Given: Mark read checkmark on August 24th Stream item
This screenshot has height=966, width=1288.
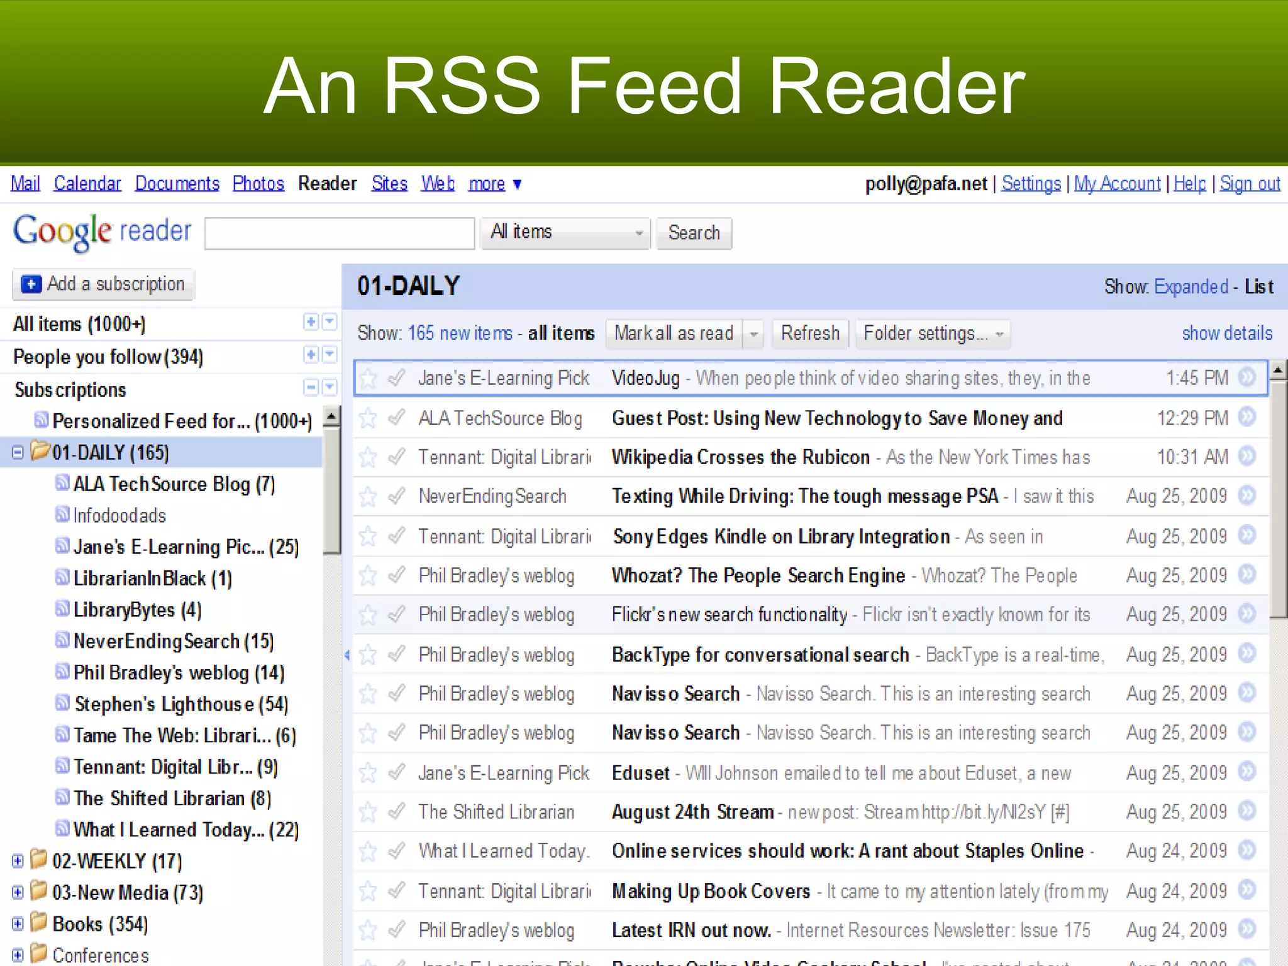Looking at the screenshot, I should 396,811.
